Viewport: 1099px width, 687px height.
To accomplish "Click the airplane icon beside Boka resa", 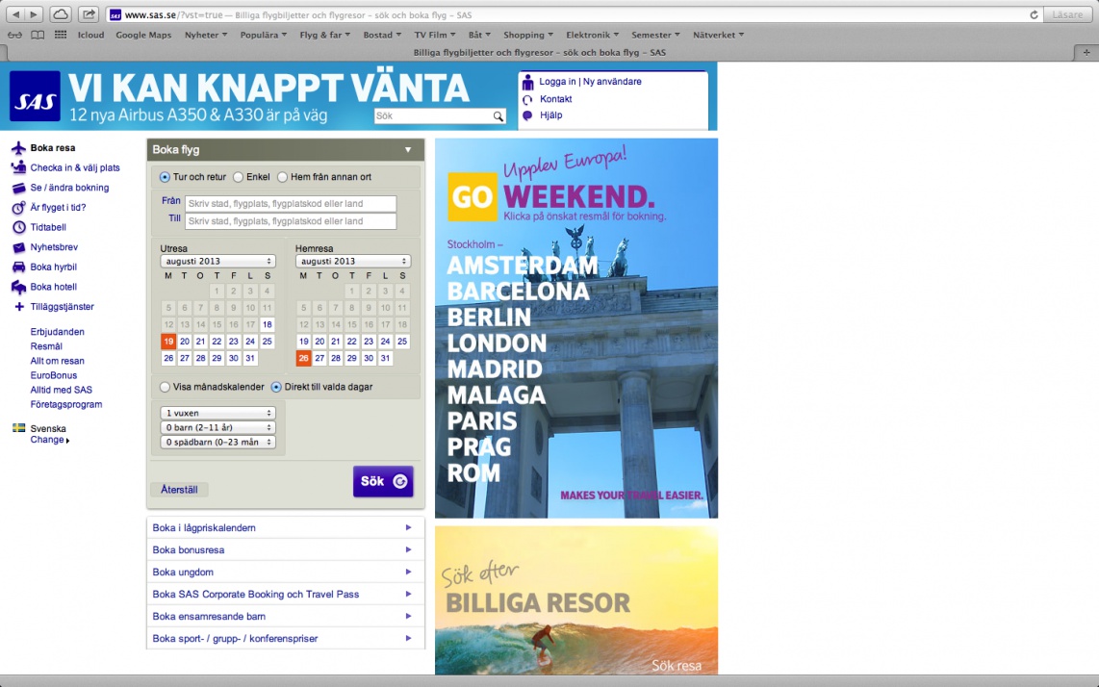I will [18, 148].
